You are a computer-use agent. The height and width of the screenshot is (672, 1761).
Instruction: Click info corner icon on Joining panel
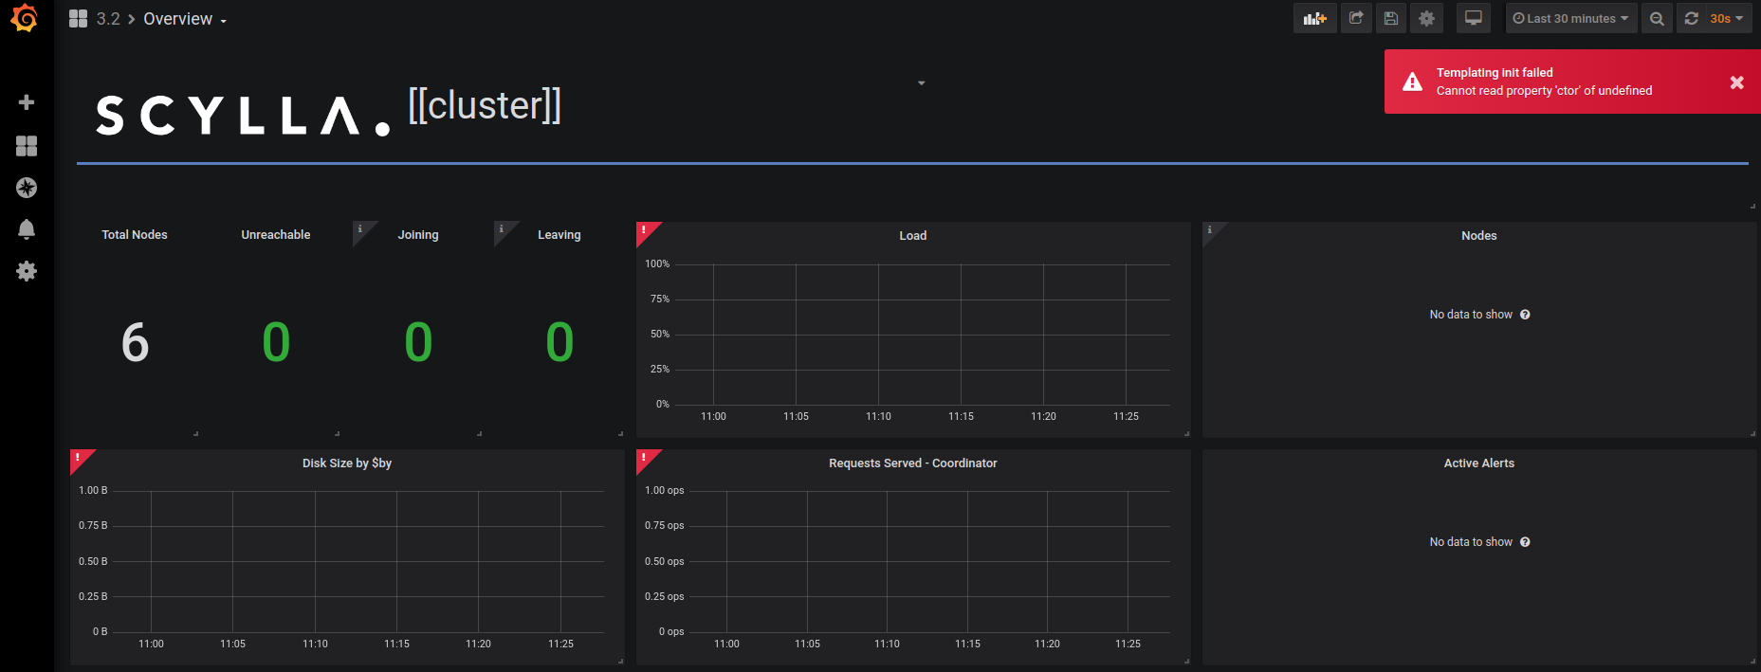(x=361, y=229)
